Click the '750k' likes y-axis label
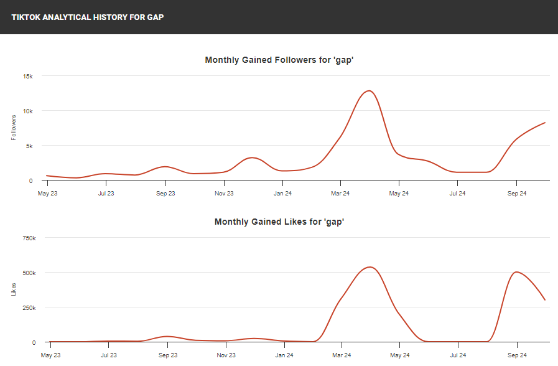 pos(29,238)
